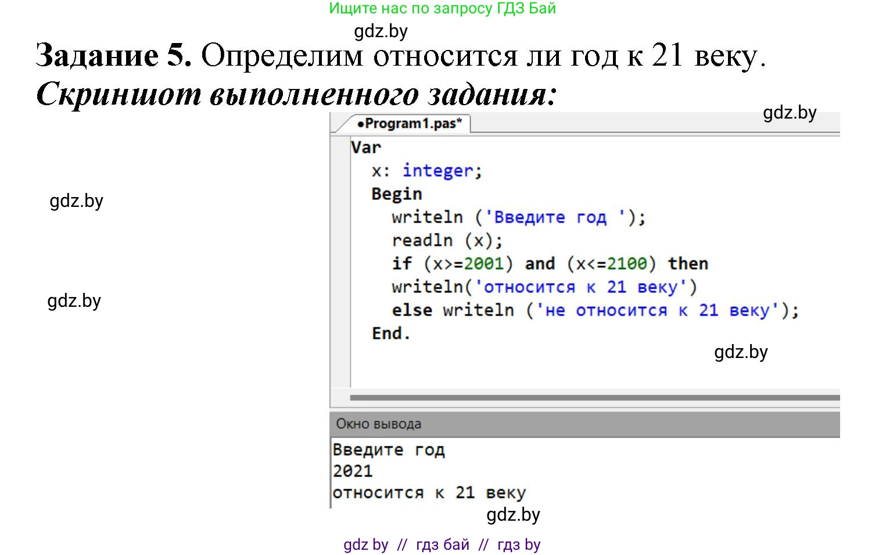Click the 'гдз by' purple link

519,544
